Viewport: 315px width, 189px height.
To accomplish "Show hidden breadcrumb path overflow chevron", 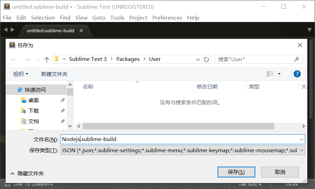I will click(64, 59).
